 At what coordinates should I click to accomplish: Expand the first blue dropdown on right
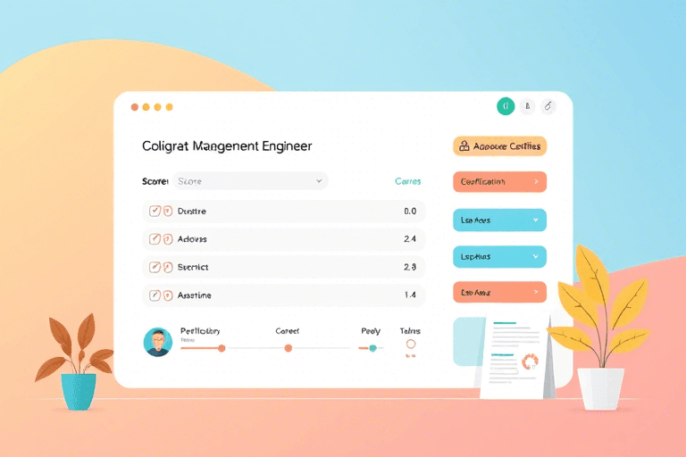[499, 220]
